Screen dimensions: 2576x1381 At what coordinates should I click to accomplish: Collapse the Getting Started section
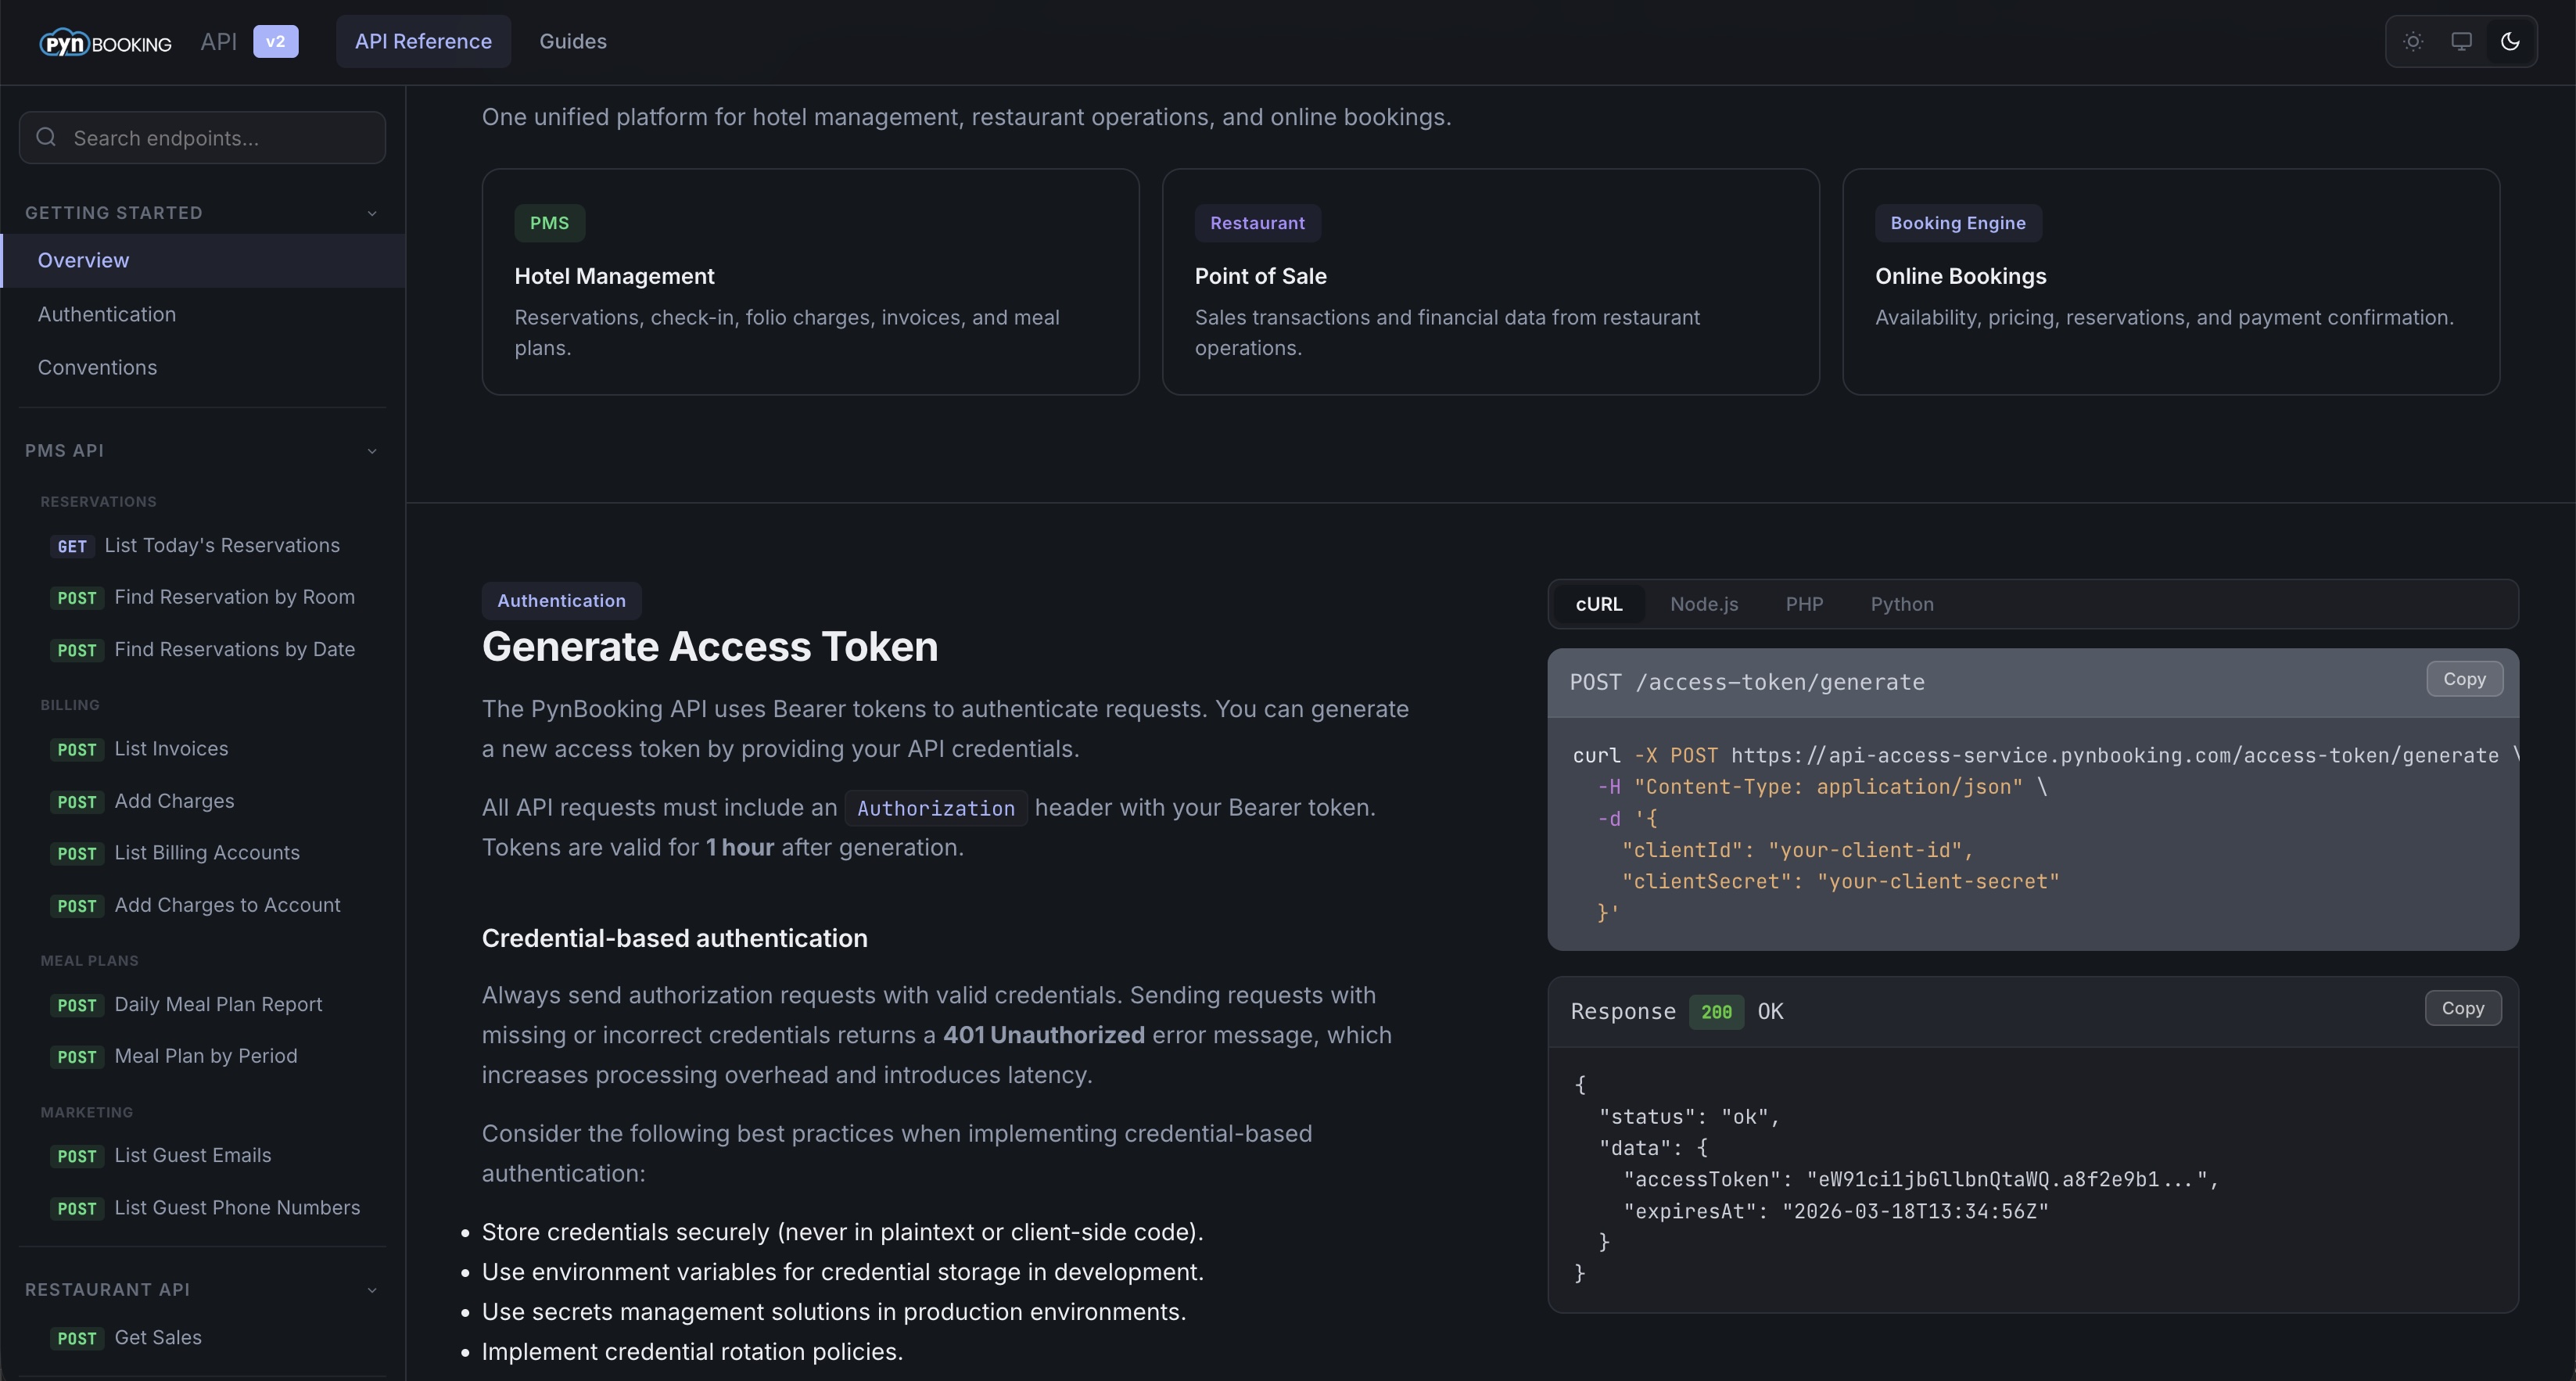[x=372, y=213]
